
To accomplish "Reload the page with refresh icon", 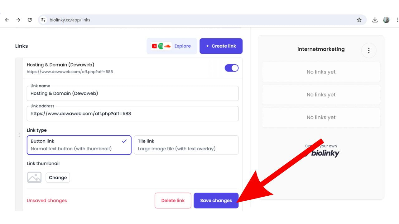I will (x=30, y=20).
